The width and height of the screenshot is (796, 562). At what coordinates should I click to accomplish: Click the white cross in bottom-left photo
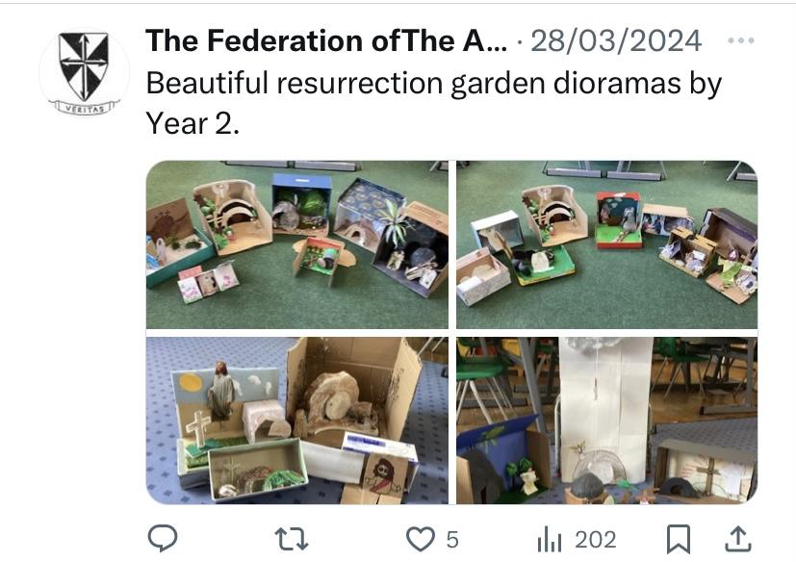point(198,428)
